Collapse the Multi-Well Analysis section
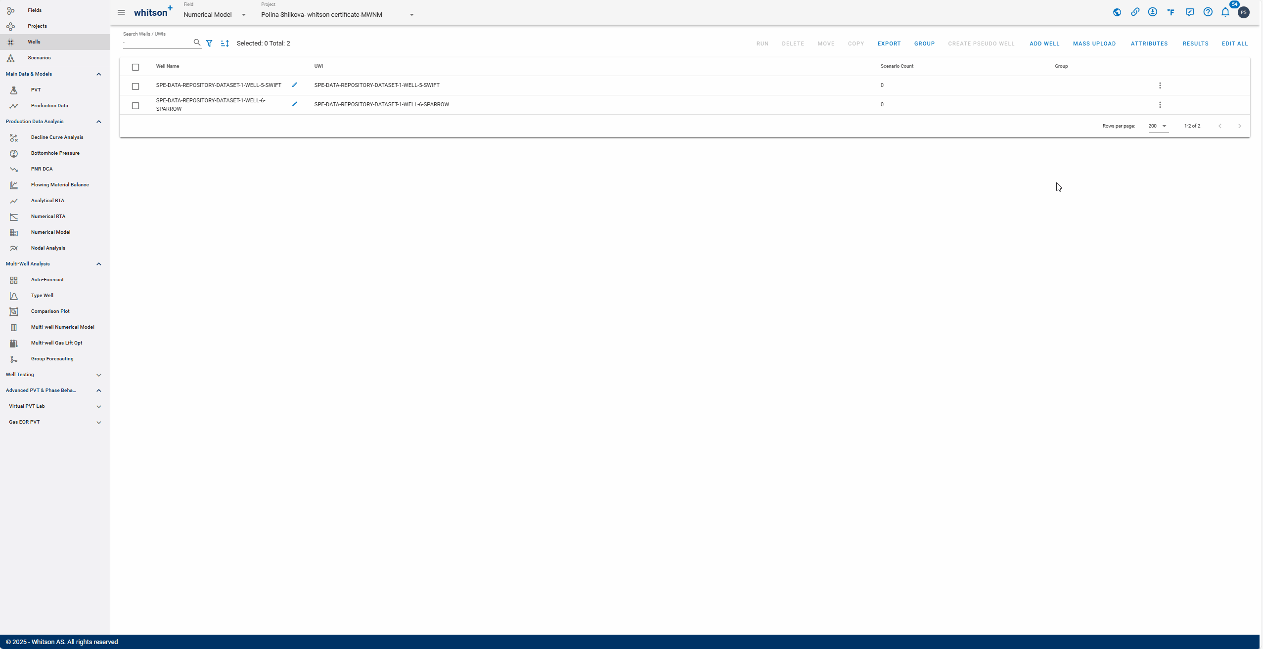Image resolution: width=1263 pixels, height=649 pixels. pyautogui.click(x=99, y=264)
